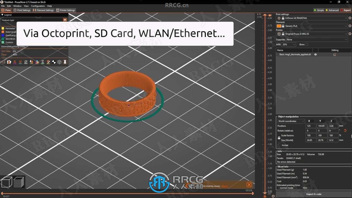This screenshot has height=198, width=352.
Task: Select Simple mode
Action: click(319, 10)
